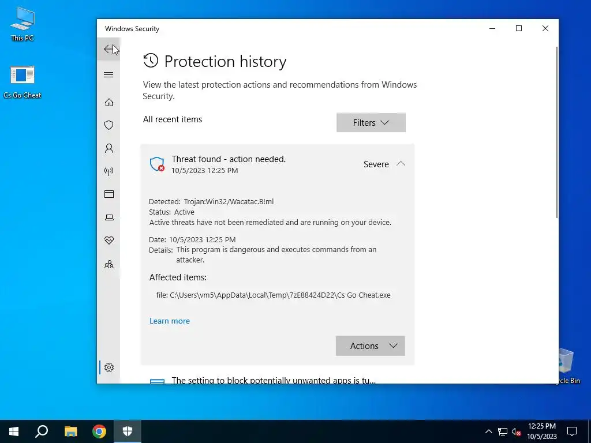The image size is (591, 443).
Task: Show hidden system tray icons
Action: point(488,431)
